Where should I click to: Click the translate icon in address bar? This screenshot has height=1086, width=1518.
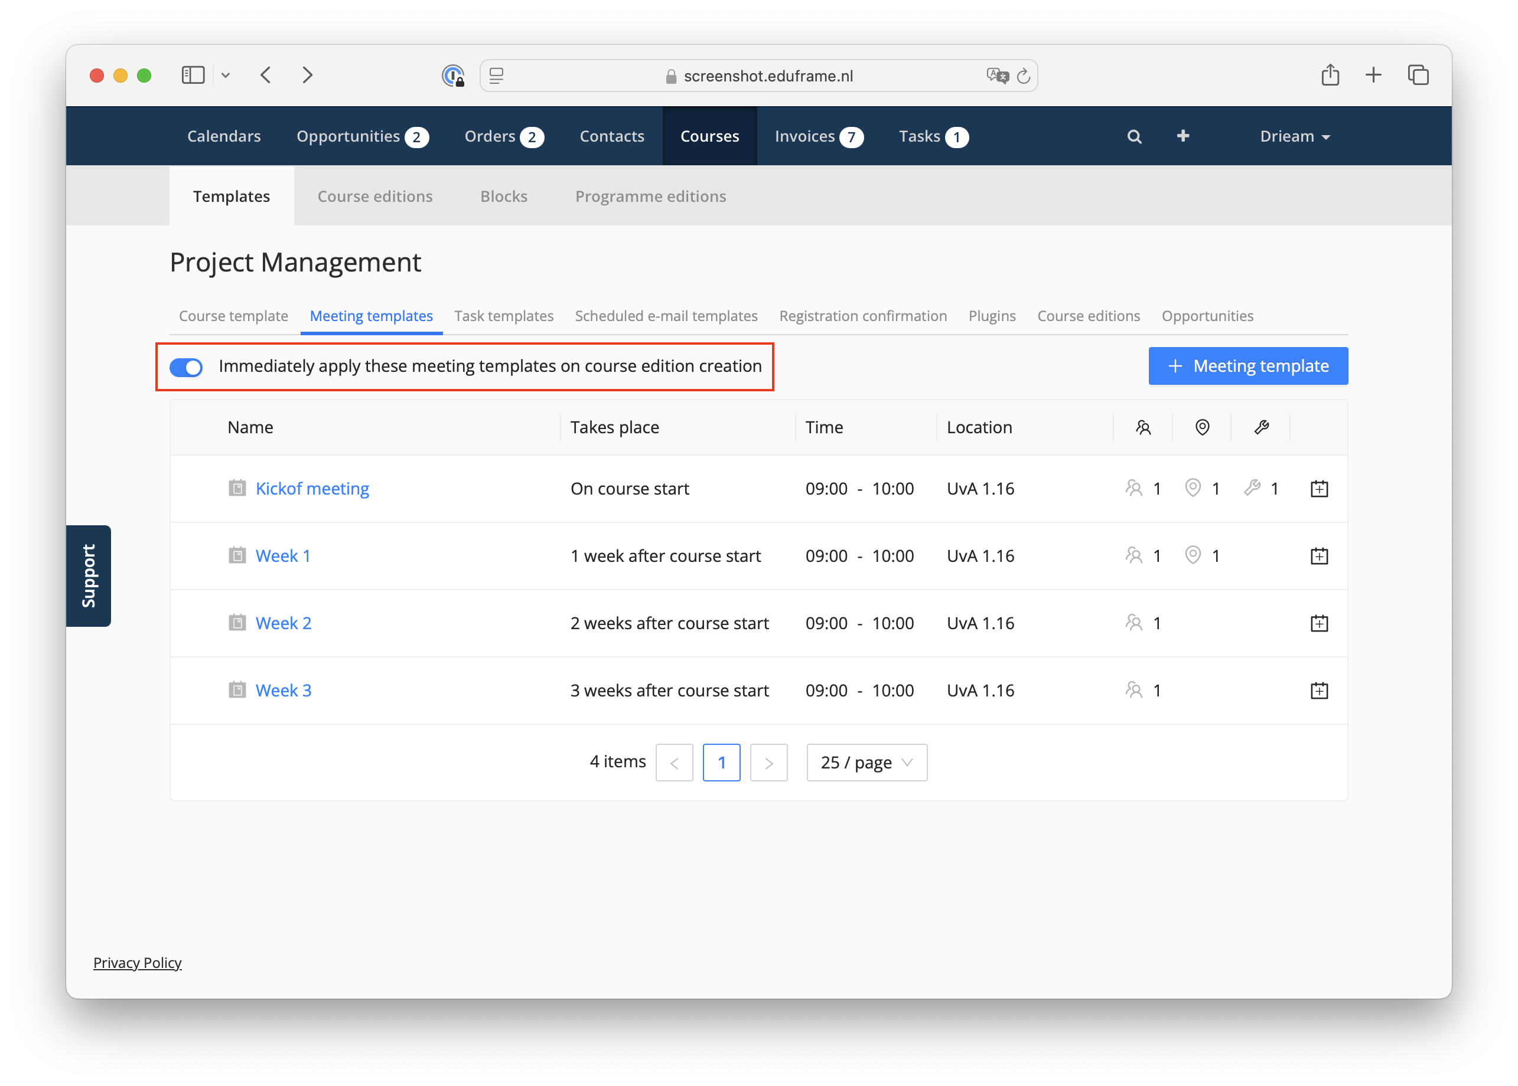pyautogui.click(x=997, y=76)
